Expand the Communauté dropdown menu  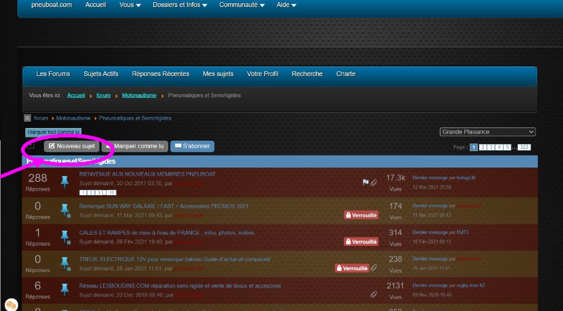pyautogui.click(x=241, y=5)
